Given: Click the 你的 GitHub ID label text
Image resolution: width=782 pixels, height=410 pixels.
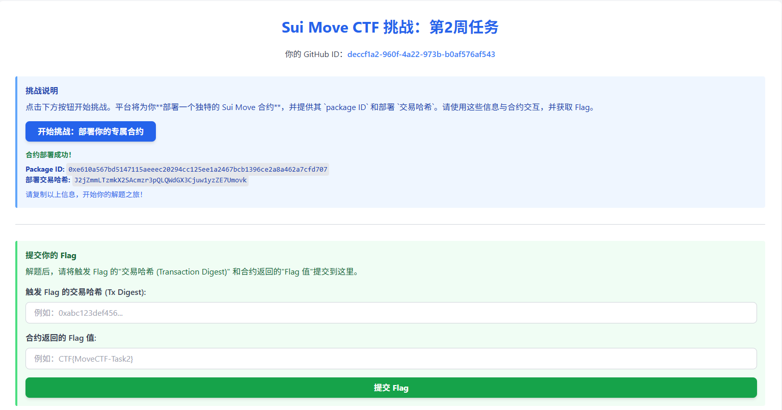Looking at the screenshot, I should (315, 54).
